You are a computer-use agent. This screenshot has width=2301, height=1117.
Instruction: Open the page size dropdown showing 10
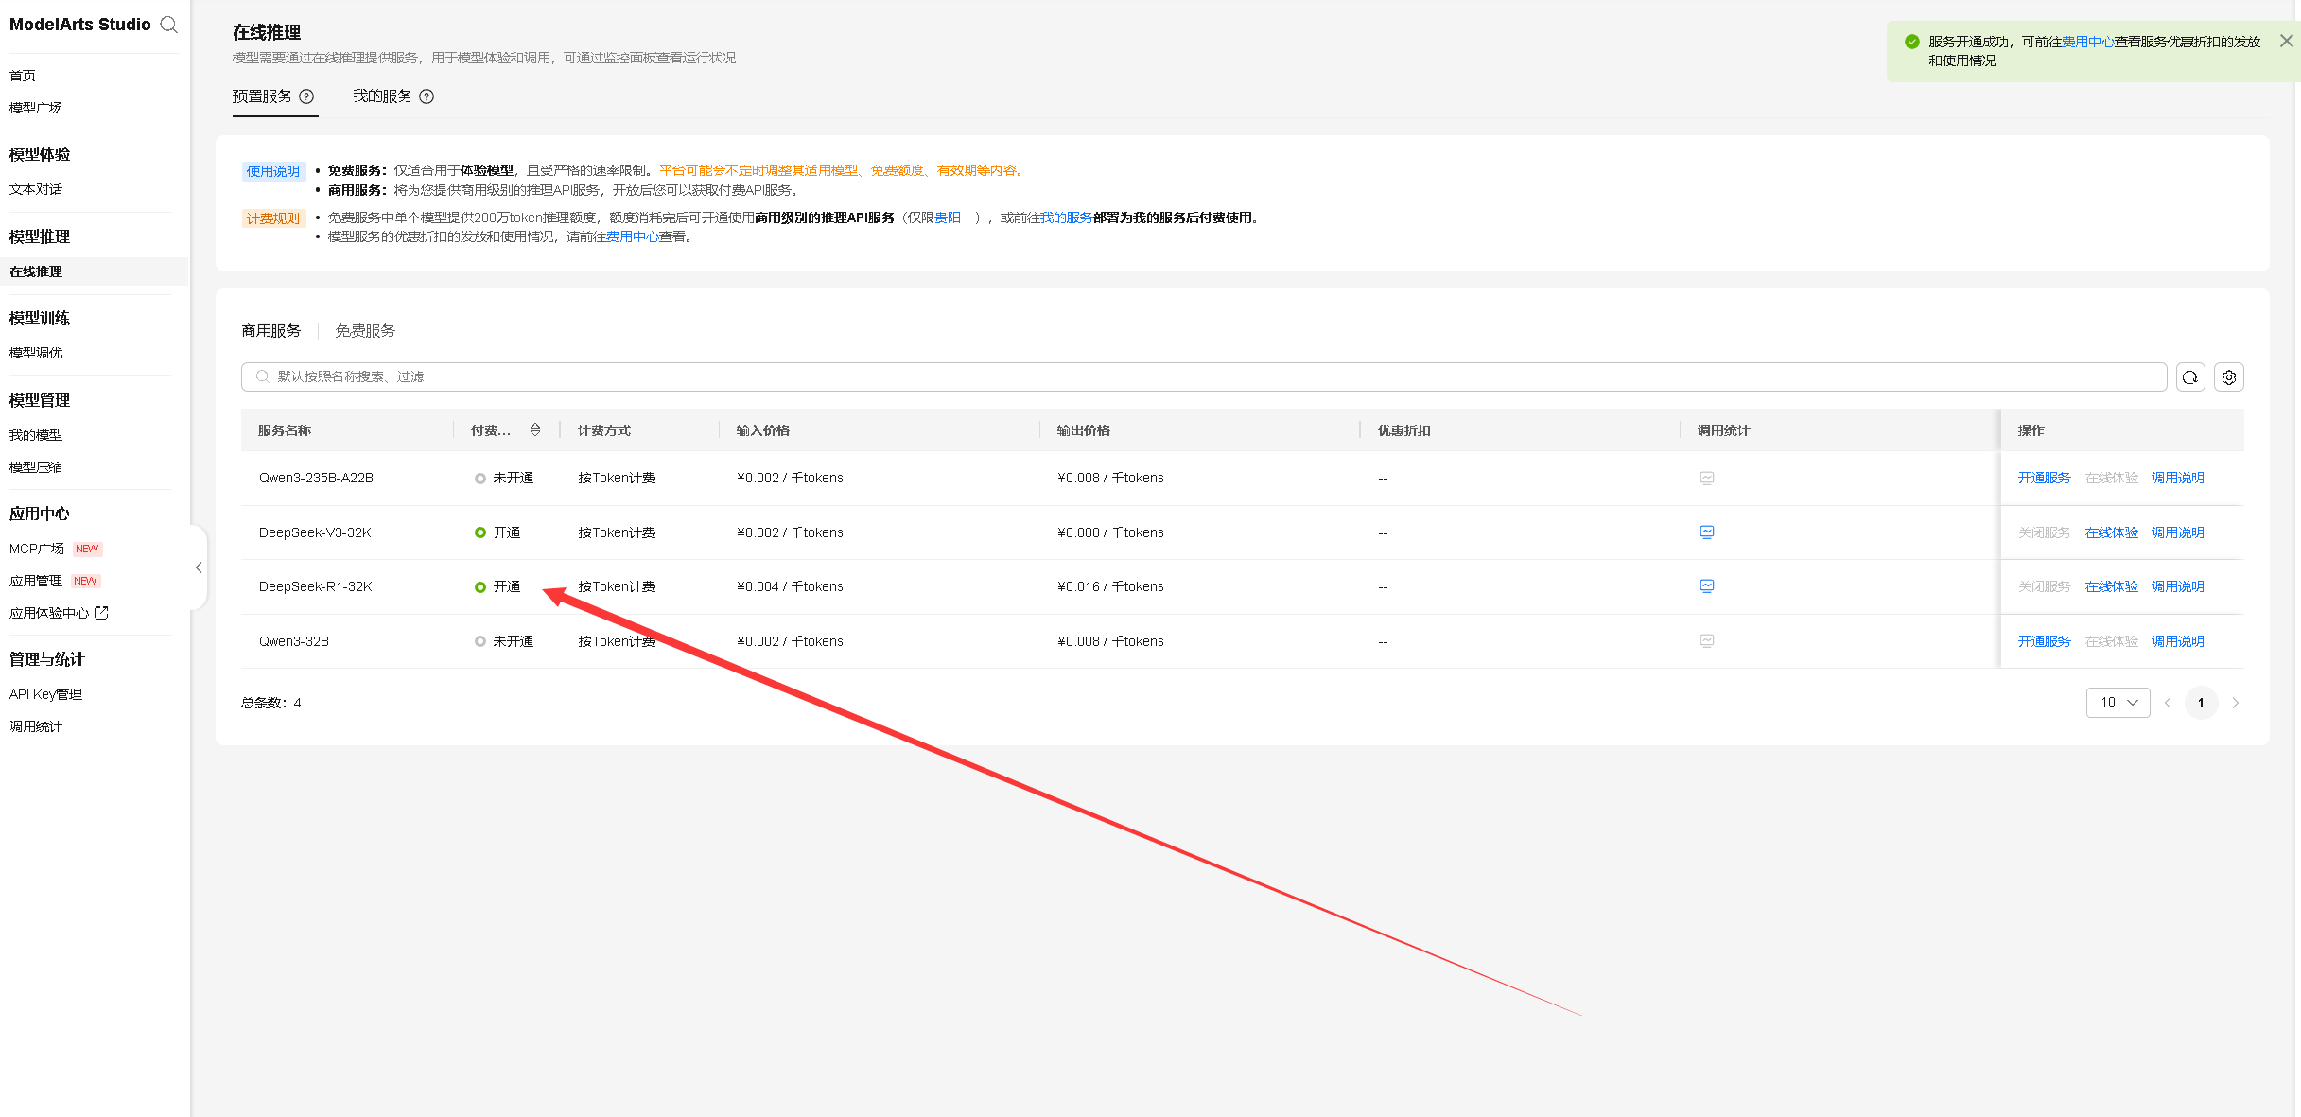[2118, 703]
